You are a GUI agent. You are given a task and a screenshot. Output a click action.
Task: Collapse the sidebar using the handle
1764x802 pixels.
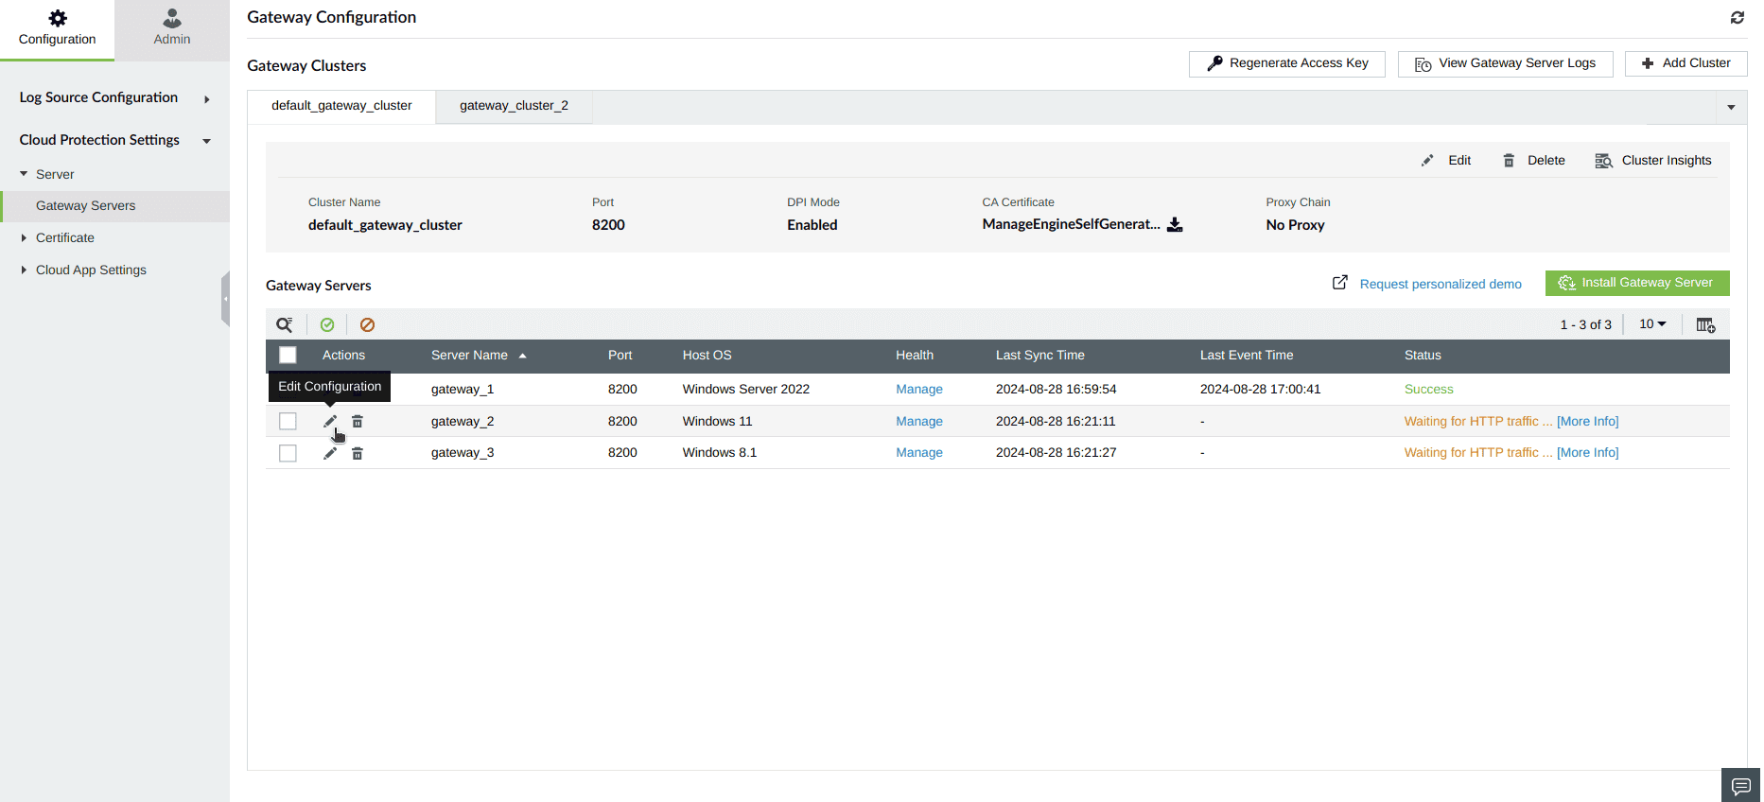click(225, 299)
